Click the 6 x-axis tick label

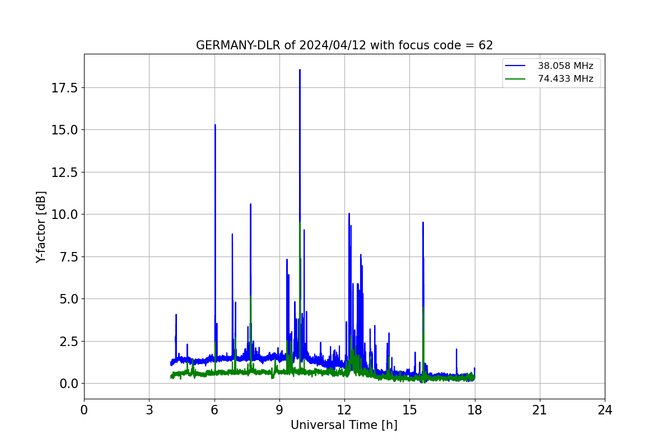point(214,410)
